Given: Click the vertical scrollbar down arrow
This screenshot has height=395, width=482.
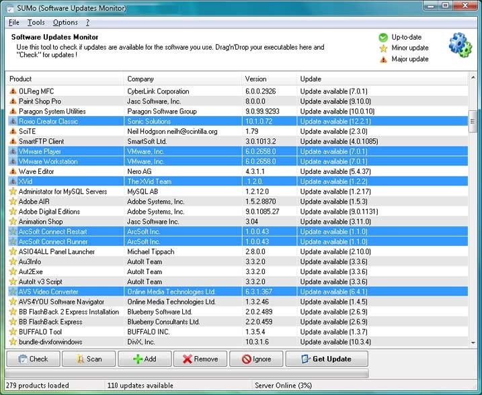Looking at the screenshot, I should tap(473, 342).
